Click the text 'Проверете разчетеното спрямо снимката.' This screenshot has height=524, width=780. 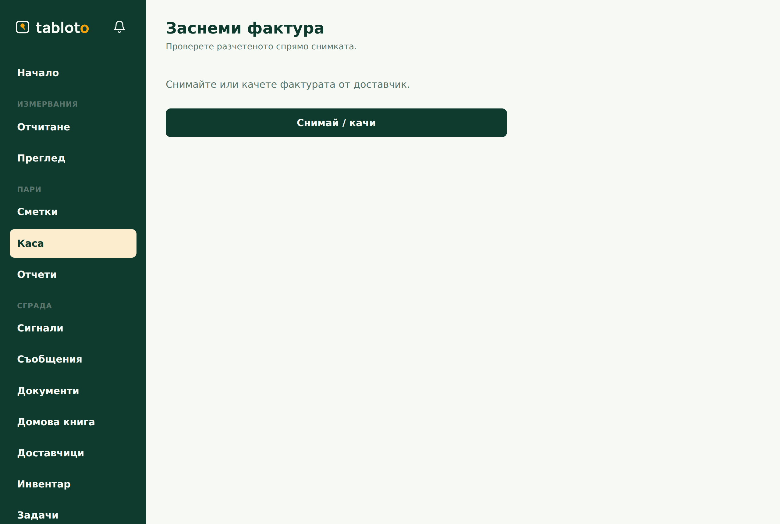[261, 46]
